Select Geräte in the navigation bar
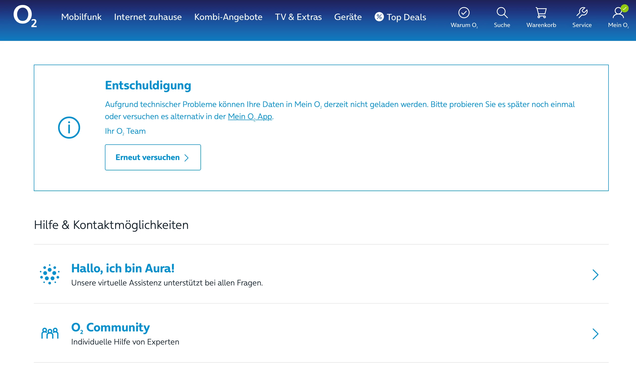 [348, 17]
